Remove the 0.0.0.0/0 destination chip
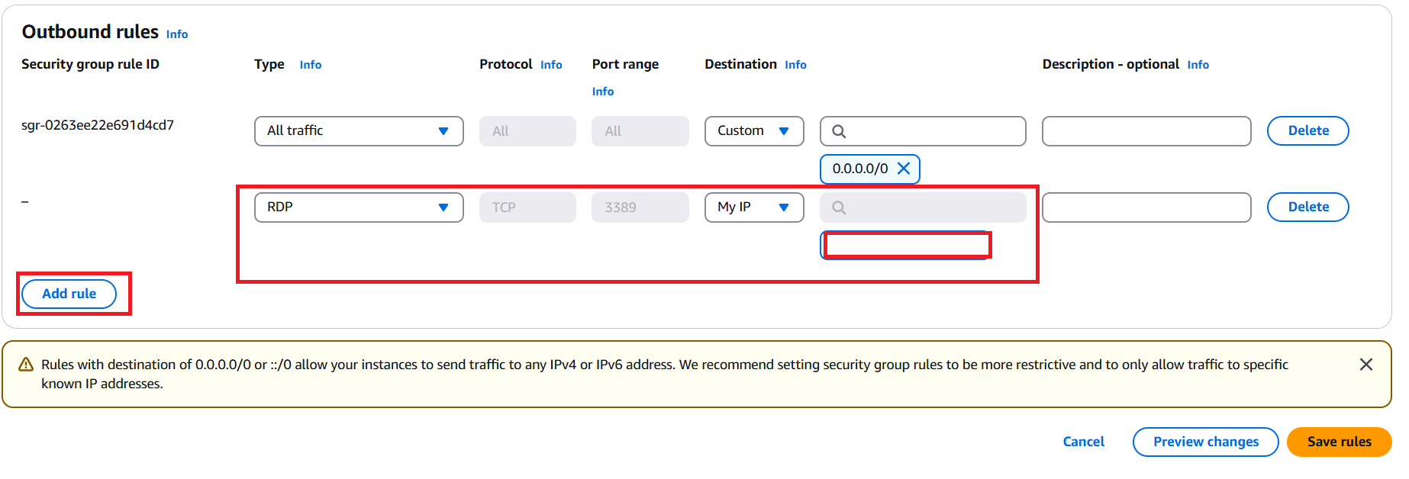 point(904,169)
